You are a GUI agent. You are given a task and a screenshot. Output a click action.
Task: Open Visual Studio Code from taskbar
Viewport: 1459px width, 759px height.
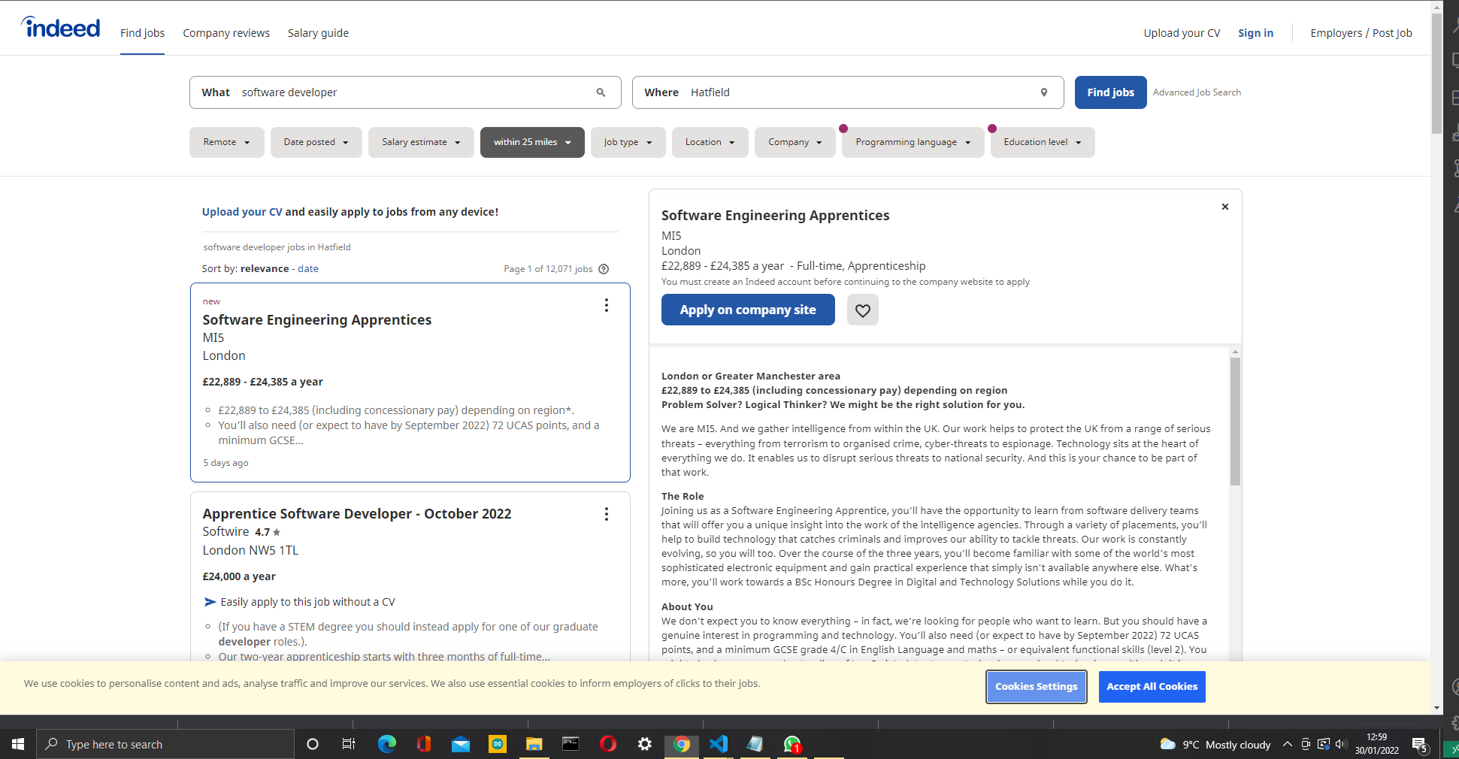719,744
